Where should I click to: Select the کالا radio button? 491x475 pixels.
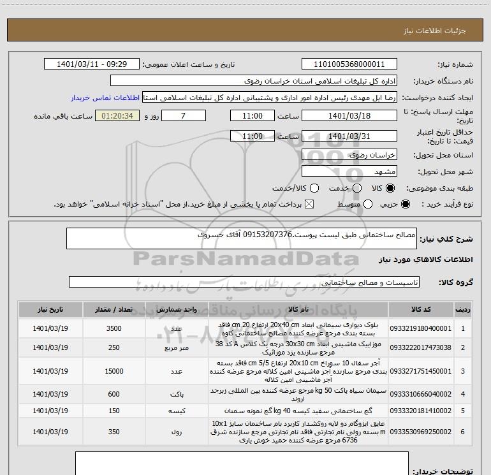(390, 188)
